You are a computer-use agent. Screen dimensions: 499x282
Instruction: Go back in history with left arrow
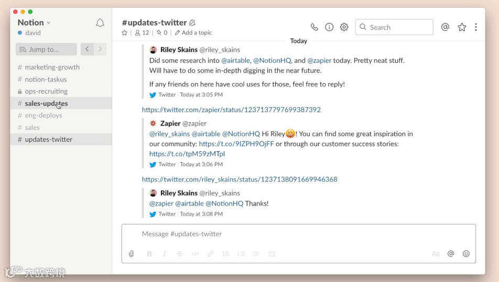point(87,49)
